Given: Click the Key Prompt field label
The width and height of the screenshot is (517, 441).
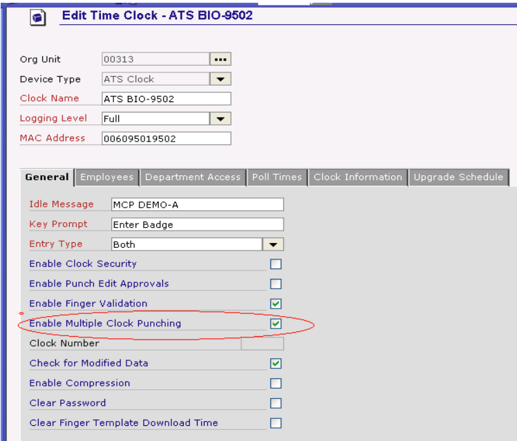Looking at the screenshot, I should (x=58, y=224).
